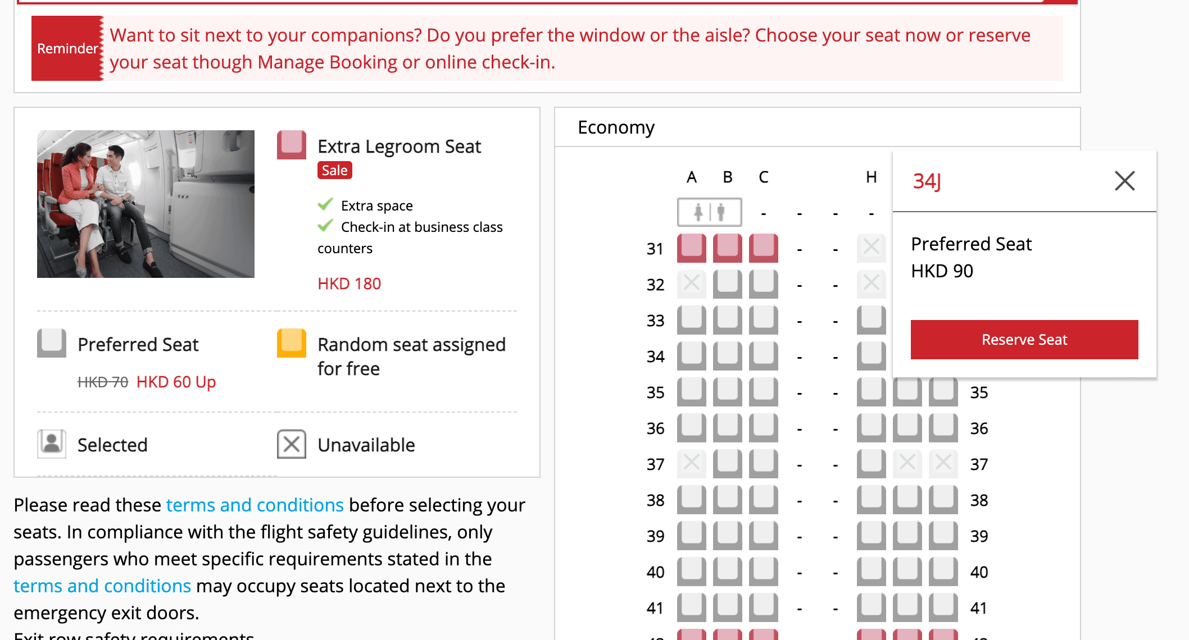Click the Extra Legroom Seat pink swatch
Image resolution: width=1189 pixels, height=640 pixels.
(291, 145)
